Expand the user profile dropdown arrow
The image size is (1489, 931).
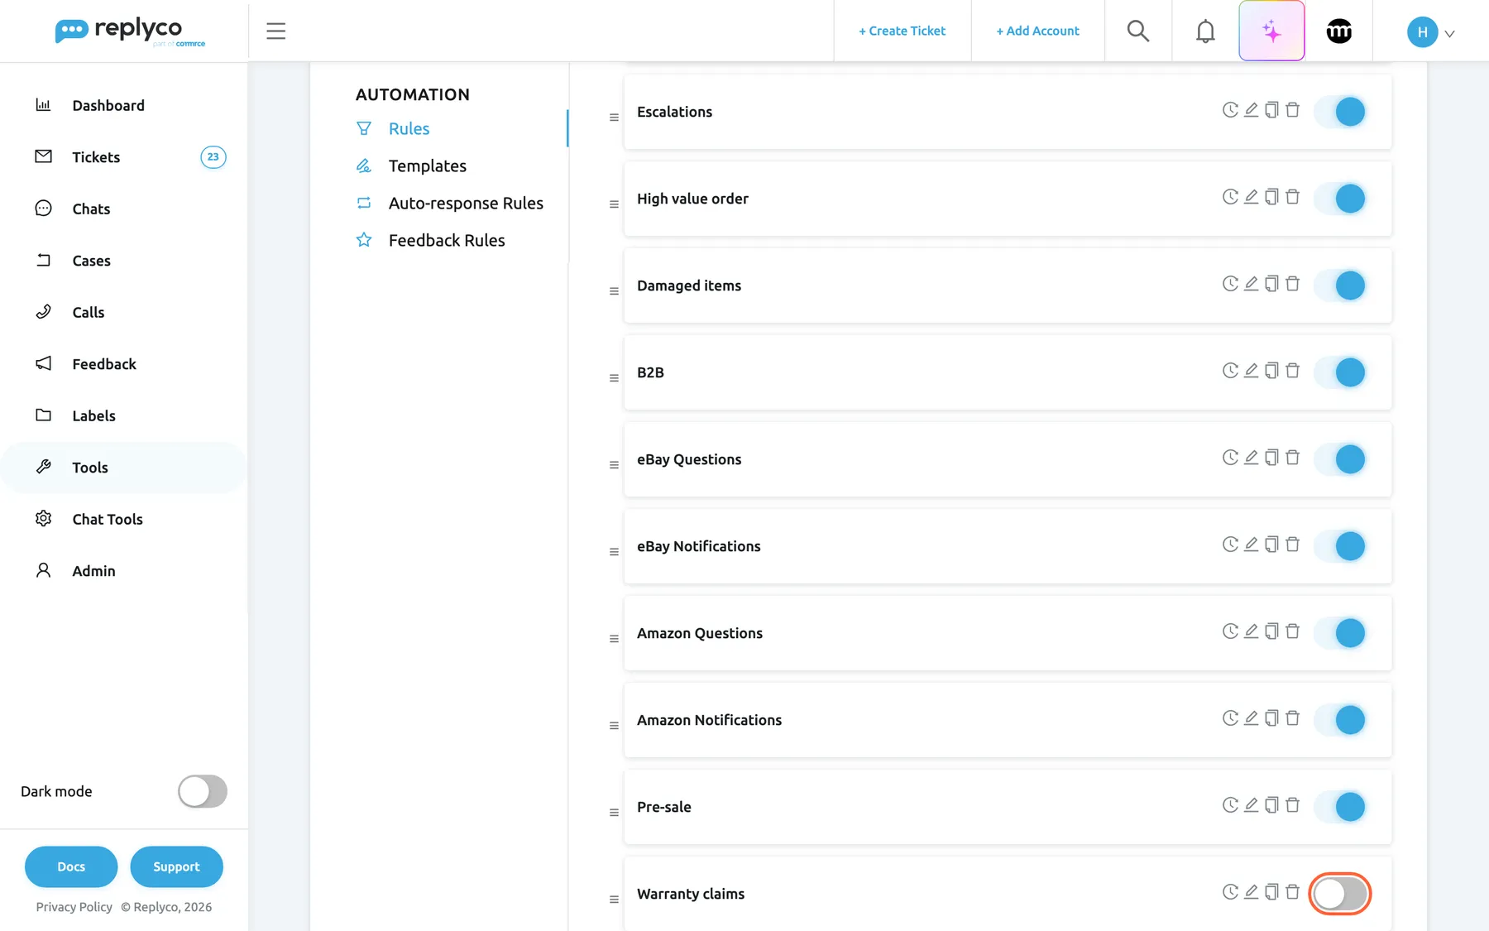point(1449,34)
